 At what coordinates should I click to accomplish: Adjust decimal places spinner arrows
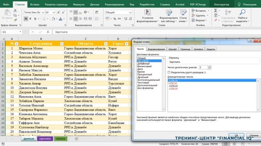[x=209, y=67]
